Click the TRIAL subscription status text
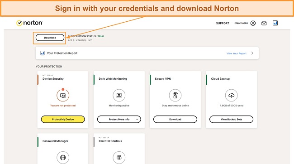Screen dimensions: 294x164 101,36
